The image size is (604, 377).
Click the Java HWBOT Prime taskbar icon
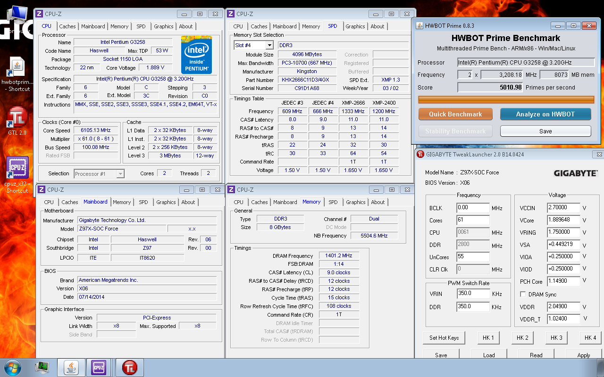click(71, 367)
